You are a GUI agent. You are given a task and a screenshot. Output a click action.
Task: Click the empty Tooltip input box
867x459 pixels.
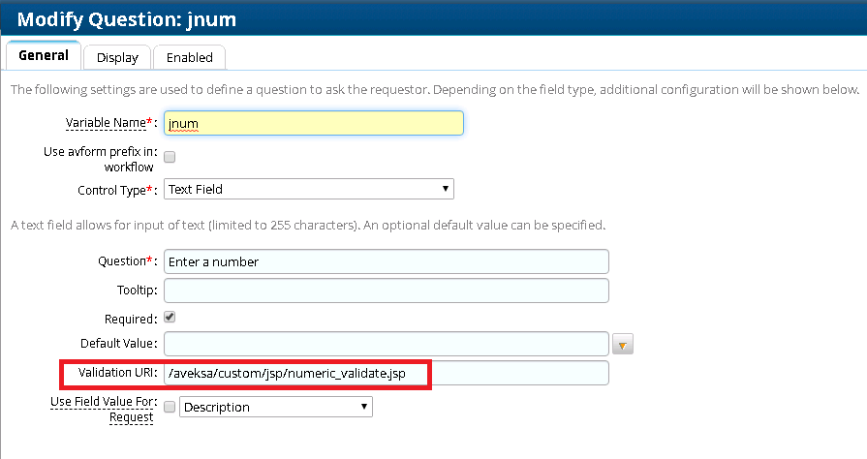click(x=386, y=291)
